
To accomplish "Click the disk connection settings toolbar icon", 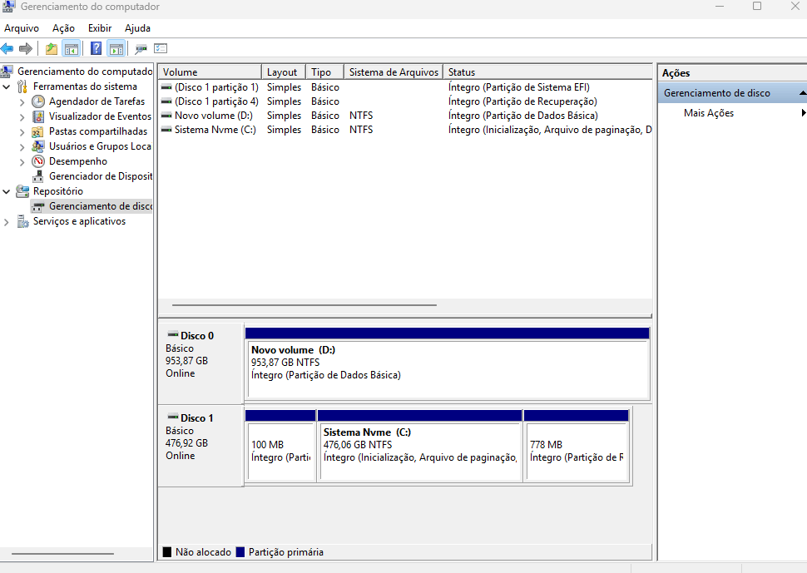I will (141, 49).
